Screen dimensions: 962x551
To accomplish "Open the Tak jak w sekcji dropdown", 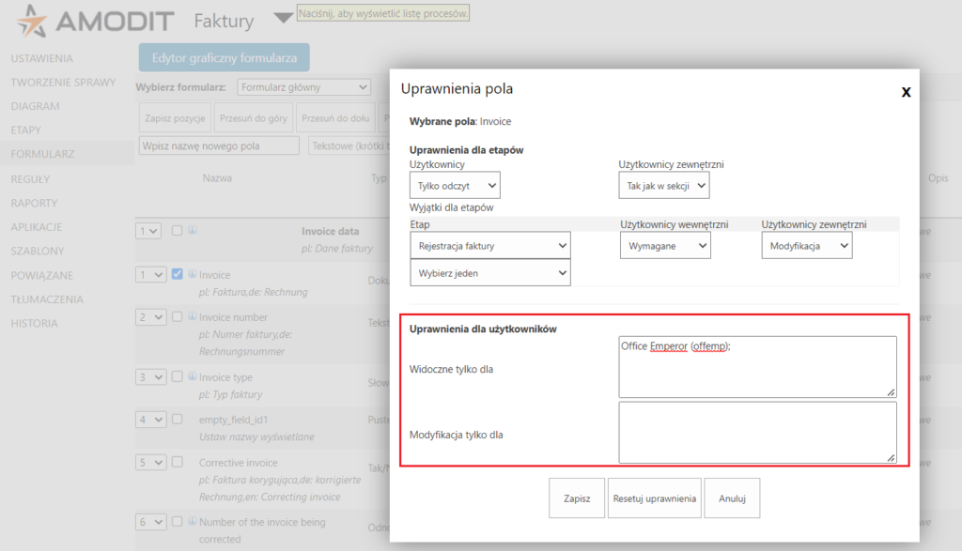I will tap(663, 185).
